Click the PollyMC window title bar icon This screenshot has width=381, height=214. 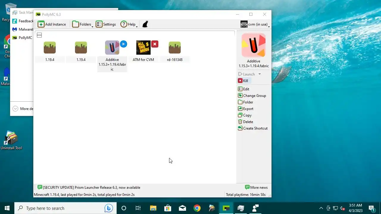tap(38, 14)
